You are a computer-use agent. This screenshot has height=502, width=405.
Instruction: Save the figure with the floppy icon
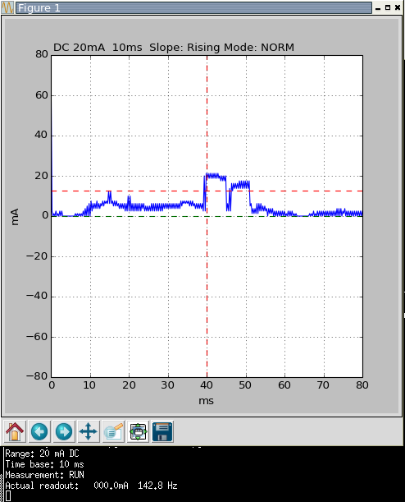tap(162, 431)
